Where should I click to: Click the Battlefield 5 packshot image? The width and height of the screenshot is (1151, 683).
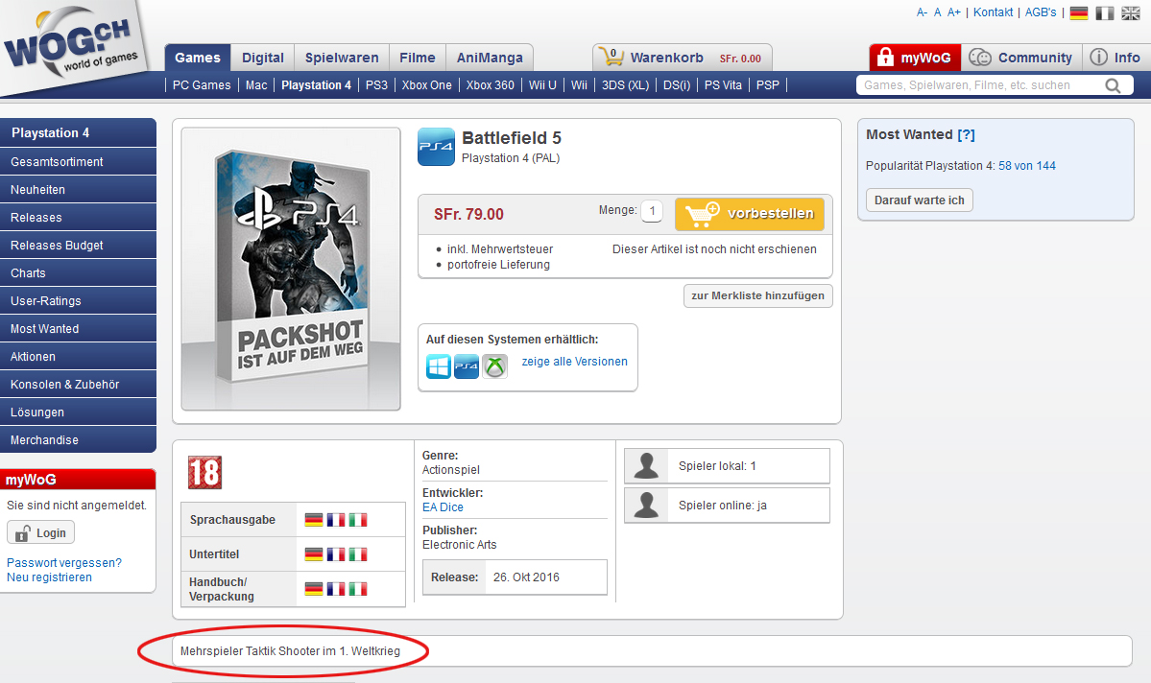(x=291, y=269)
